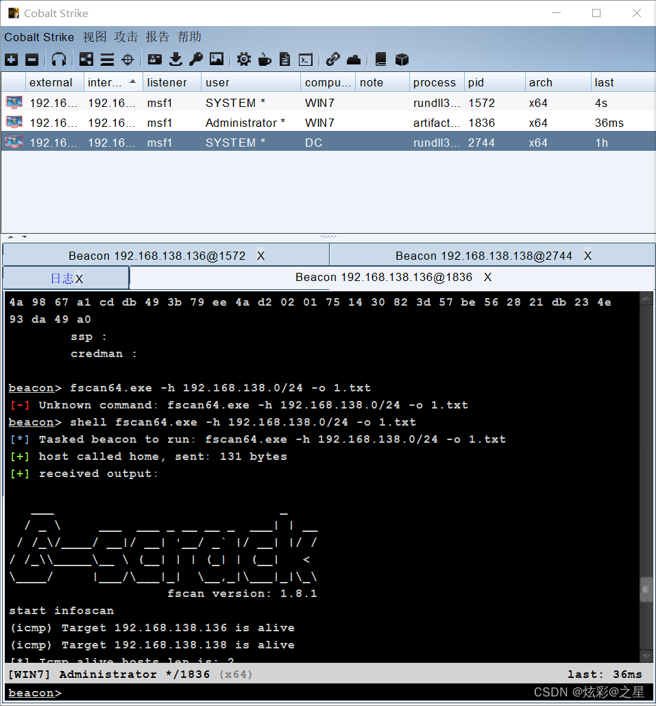Screen dimensions: 656x706
Task: Open listeners via the headphones icon
Action: 59,60
